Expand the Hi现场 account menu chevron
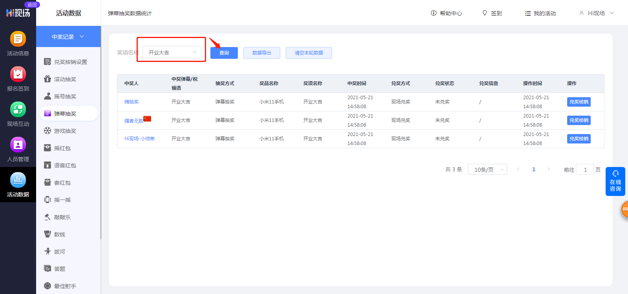This screenshot has width=628, height=294. tap(612, 13)
